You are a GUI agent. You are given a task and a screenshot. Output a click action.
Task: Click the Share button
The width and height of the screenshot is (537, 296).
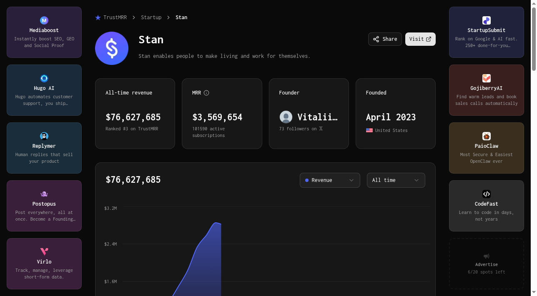385,39
